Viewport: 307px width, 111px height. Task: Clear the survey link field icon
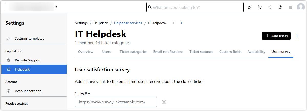coord(164,102)
